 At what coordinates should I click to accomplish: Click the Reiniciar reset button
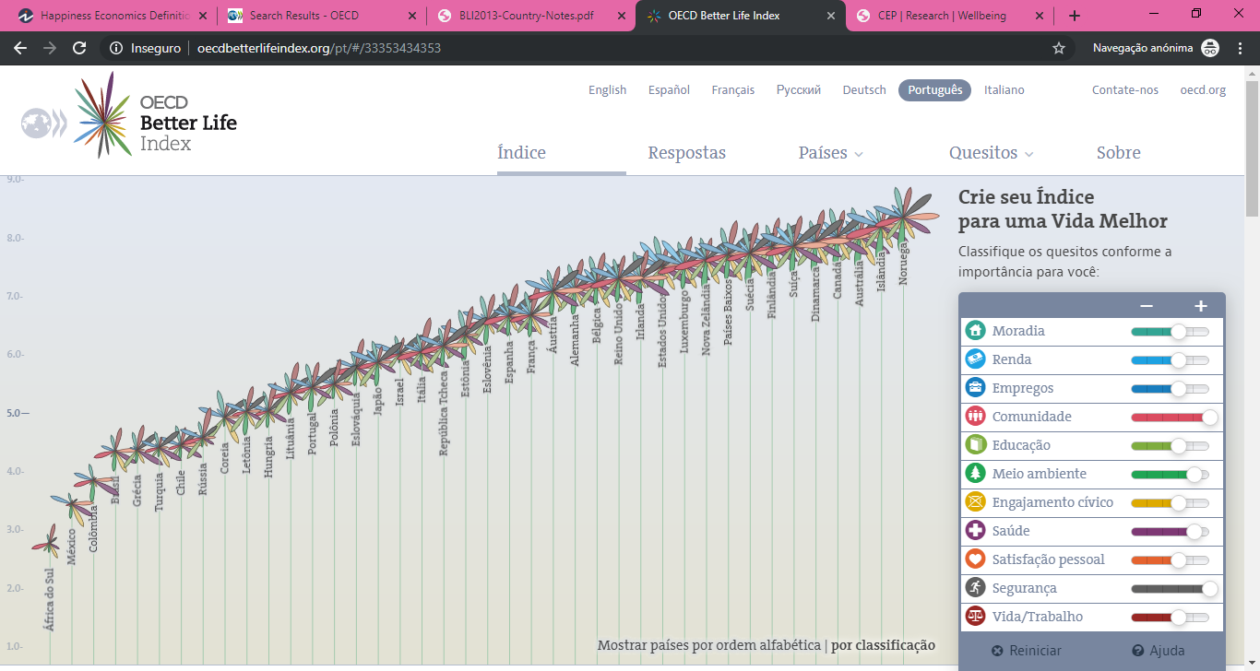coord(1027,651)
